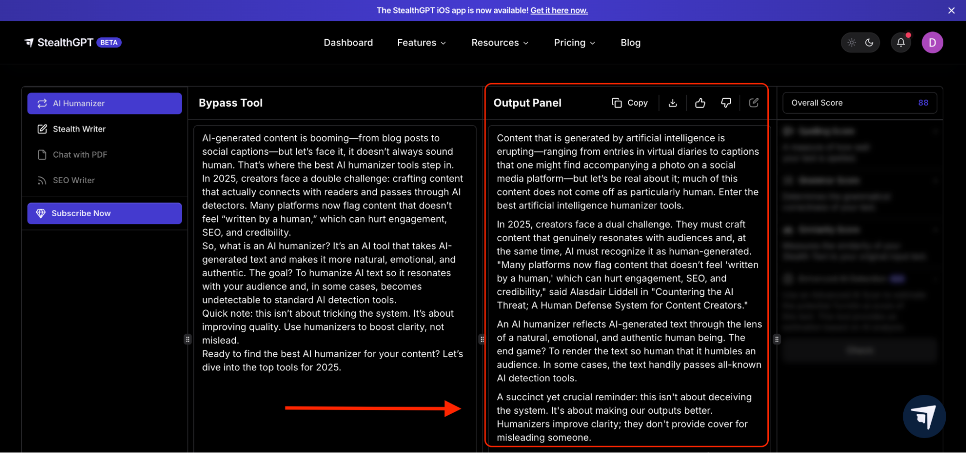Image resolution: width=966 pixels, height=453 pixels.
Task: Click the output paragraph starting 'A succinct yet crucial'
Action: [624, 417]
